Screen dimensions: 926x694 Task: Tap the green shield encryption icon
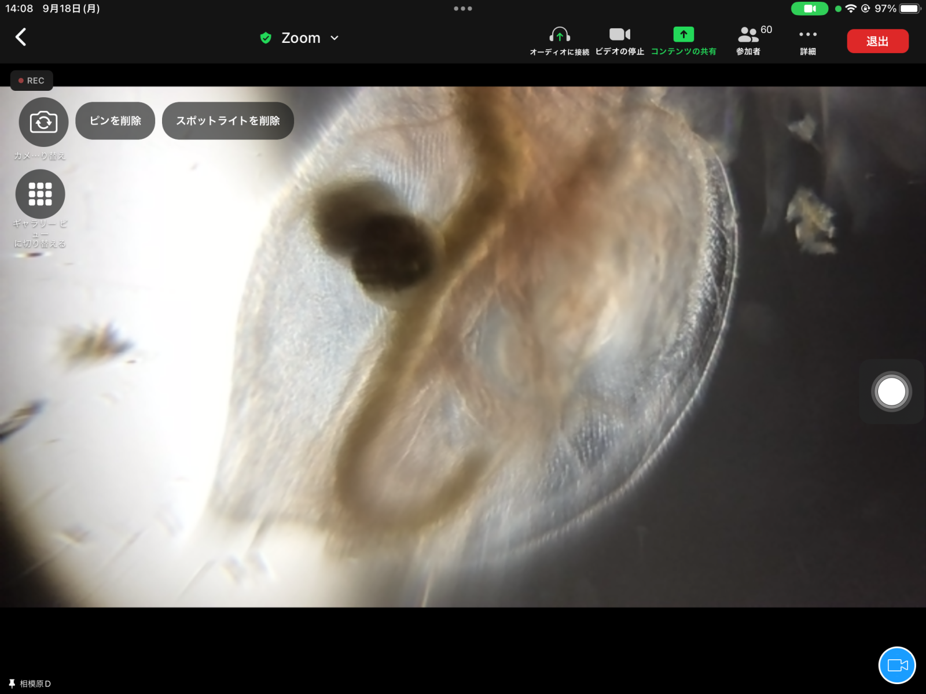[266, 38]
